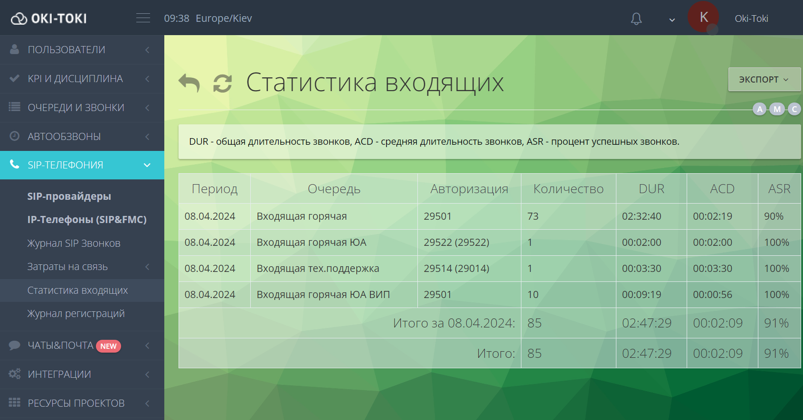
Task: Click the NEW badge
Action: (x=108, y=346)
